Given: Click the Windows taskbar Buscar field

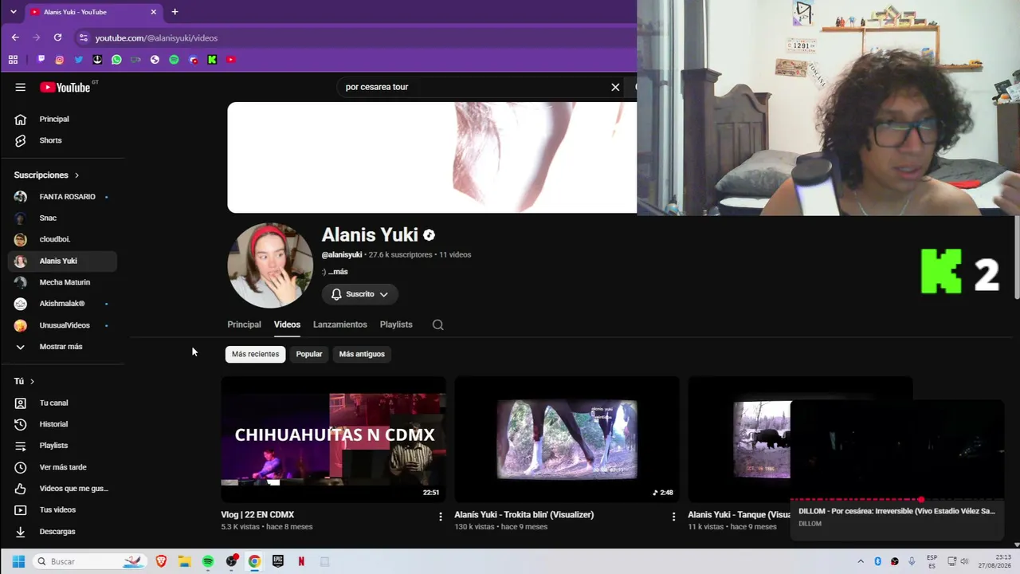Looking at the screenshot, I should pos(90,561).
